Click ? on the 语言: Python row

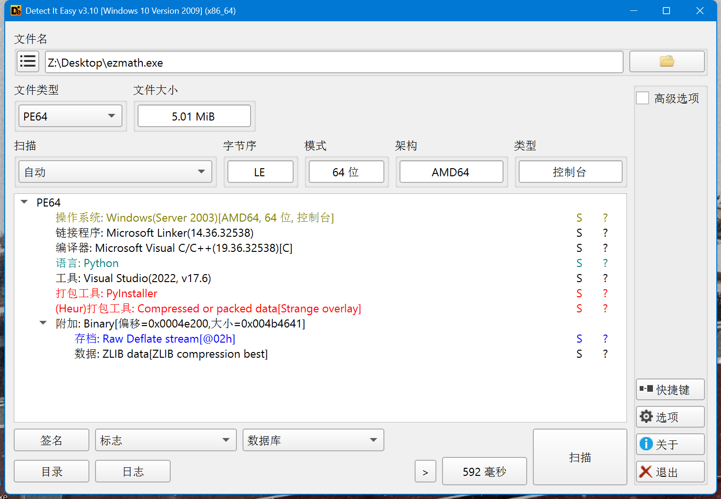pos(605,263)
